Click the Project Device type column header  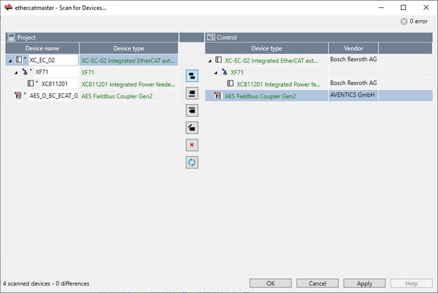click(129, 48)
